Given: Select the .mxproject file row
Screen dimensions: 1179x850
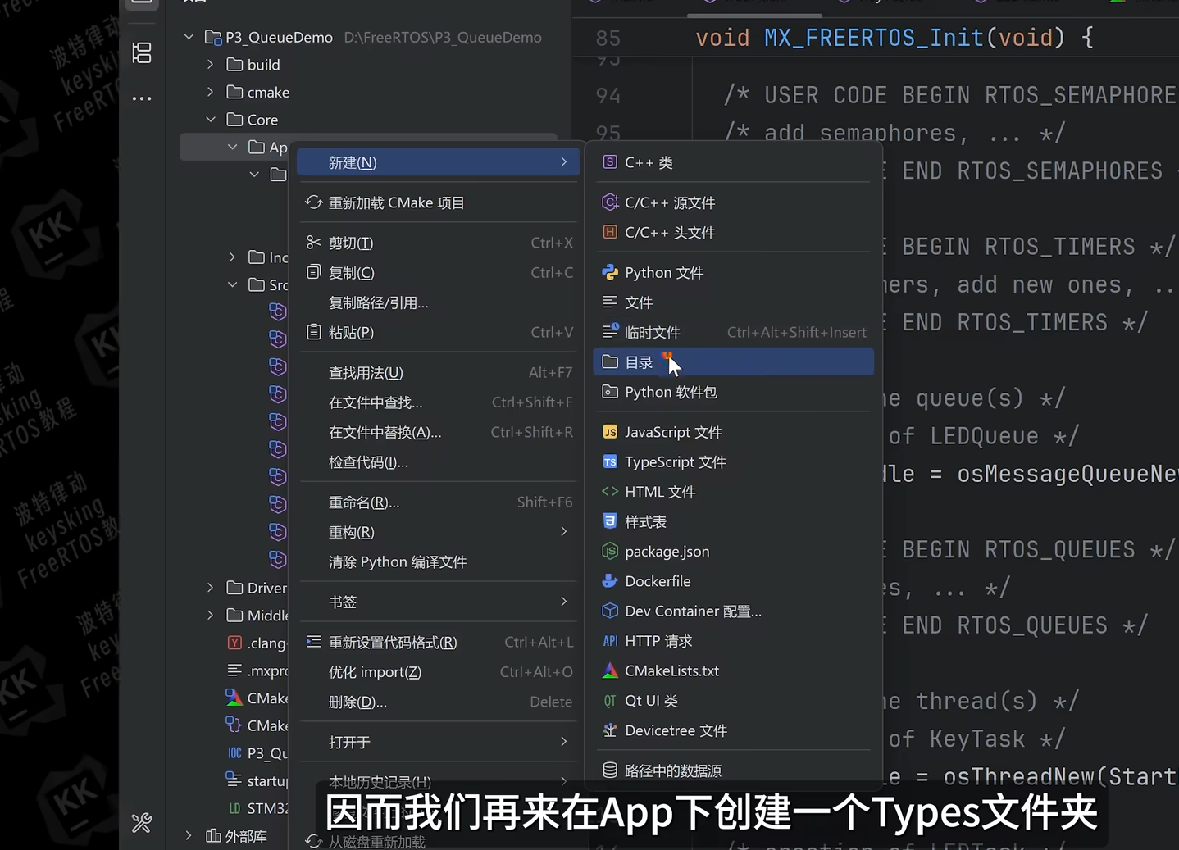Looking at the screenshot, I should point(257,670).
